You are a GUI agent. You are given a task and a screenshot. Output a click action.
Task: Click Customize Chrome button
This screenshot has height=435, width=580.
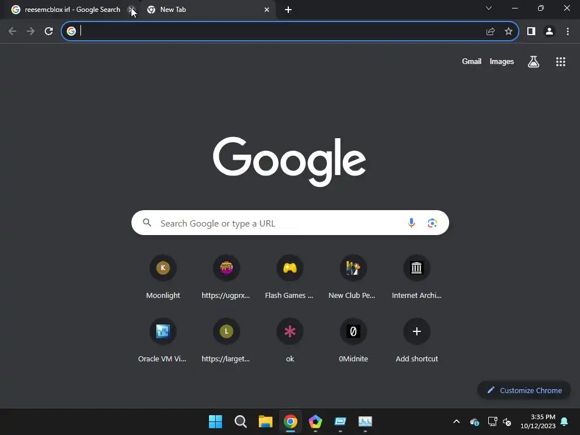(524, 390)
